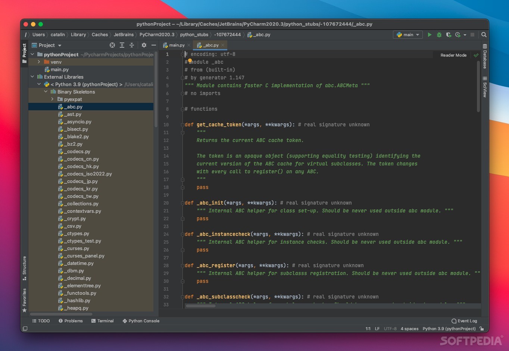Screen dimensions: 509x351
Task: Open the Event Log
Action: [x=464, y=321]
